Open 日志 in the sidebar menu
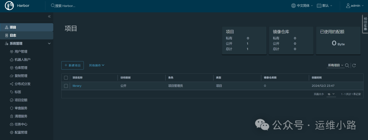Image resolution: width=368 pixels, height=140 pixels. click(x=27, y=36)
